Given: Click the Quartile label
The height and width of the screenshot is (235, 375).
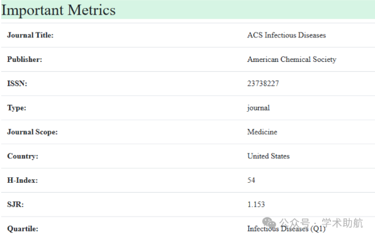Looking at the screenshot, I should pyautogui.click(x=23, y=229).
